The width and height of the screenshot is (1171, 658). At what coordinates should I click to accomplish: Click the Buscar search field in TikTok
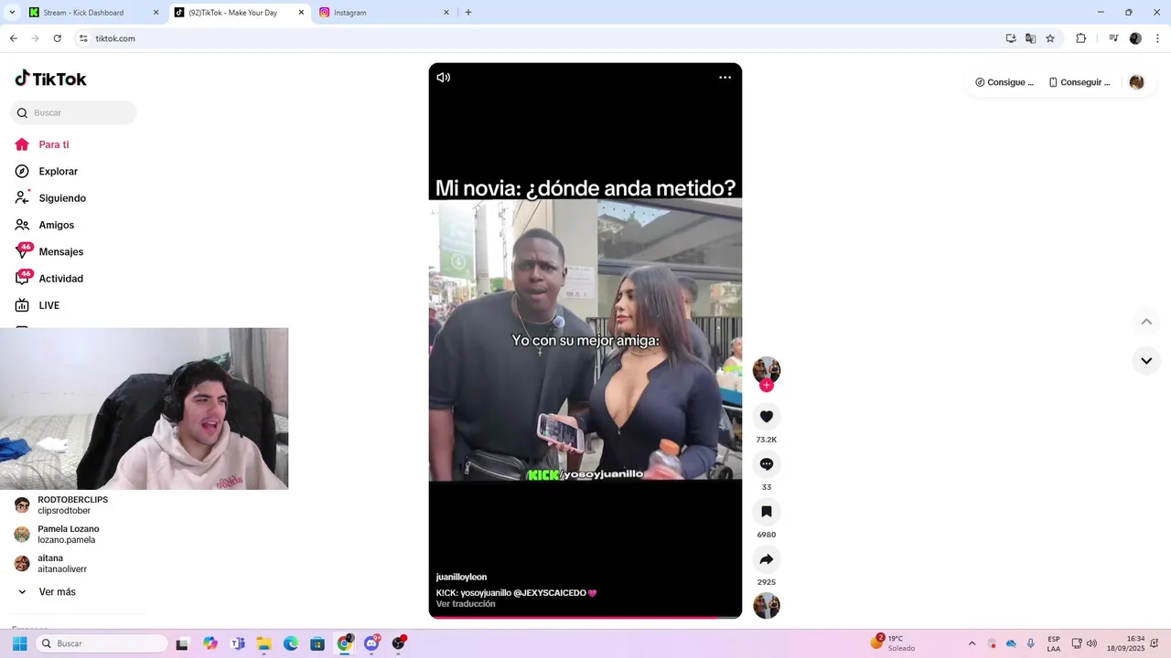click(x=73, y=113)
